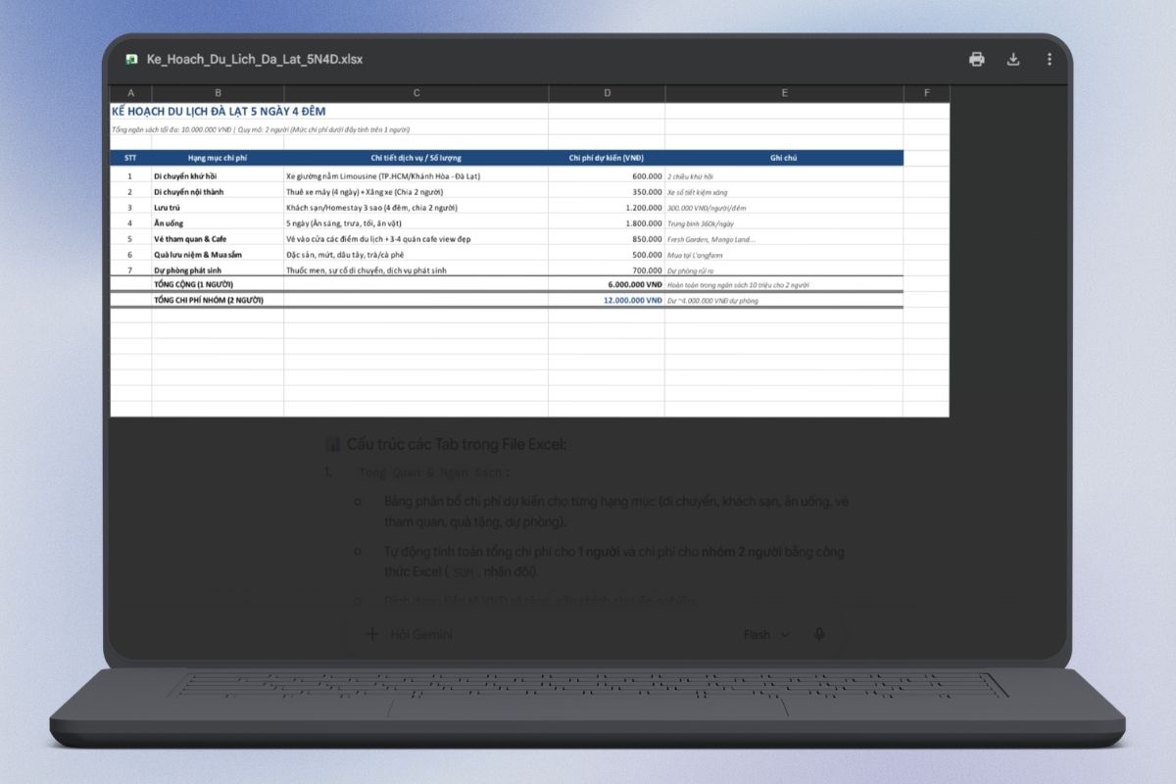Click the file name Ke_Hoach_Du_Lich_Da_Lat_5N4D.xlsx
The image size is (1176, 784).
click(255, 59)
